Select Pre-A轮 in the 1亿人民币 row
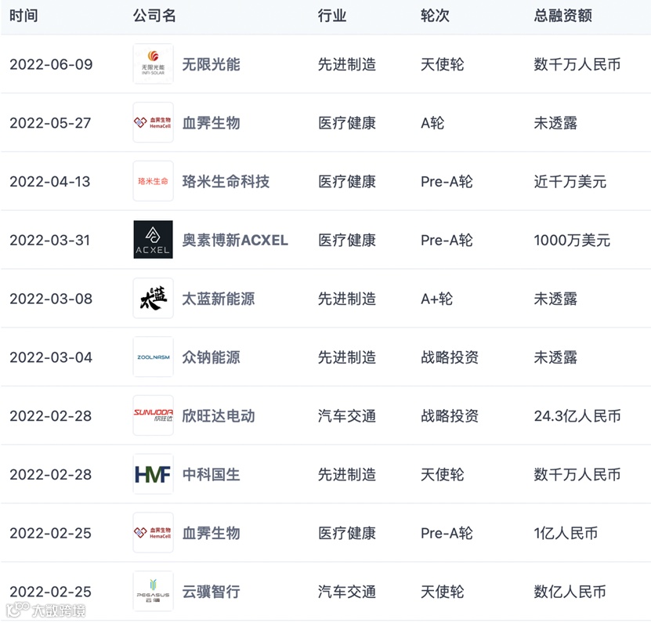651x623 pixels. coord(447,533)
